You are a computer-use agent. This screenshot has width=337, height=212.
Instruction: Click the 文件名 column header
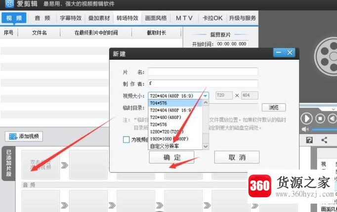(40, 33)
